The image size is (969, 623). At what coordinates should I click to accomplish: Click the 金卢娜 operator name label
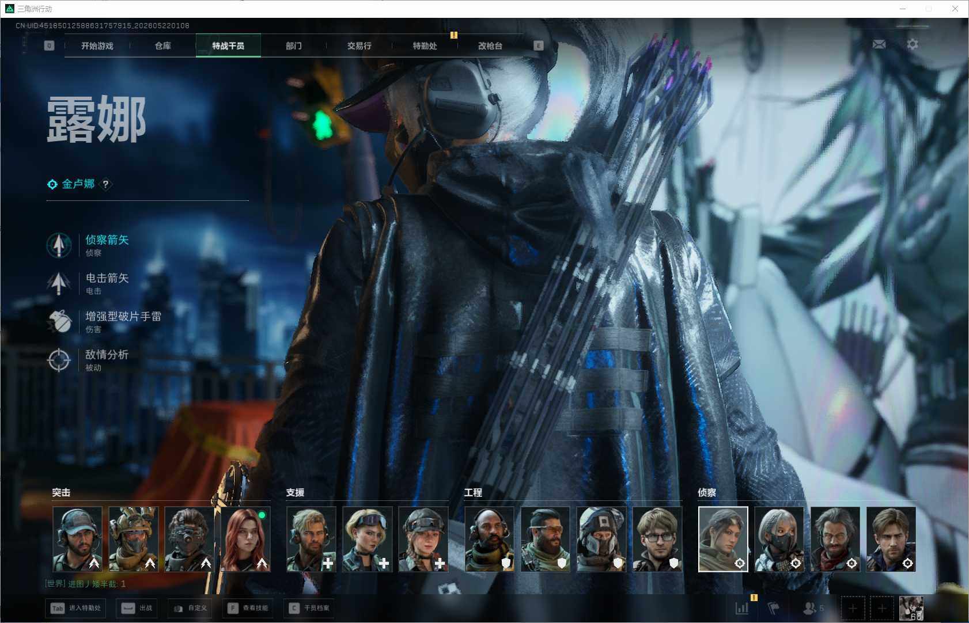coord(78,184)
